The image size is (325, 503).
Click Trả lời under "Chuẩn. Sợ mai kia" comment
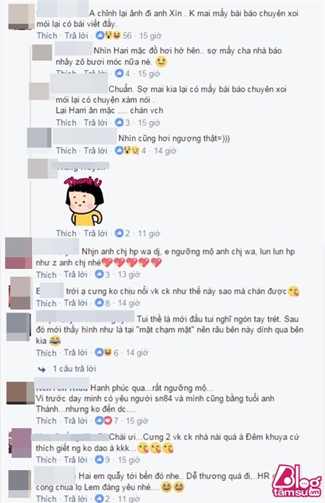tap(95, 123)
